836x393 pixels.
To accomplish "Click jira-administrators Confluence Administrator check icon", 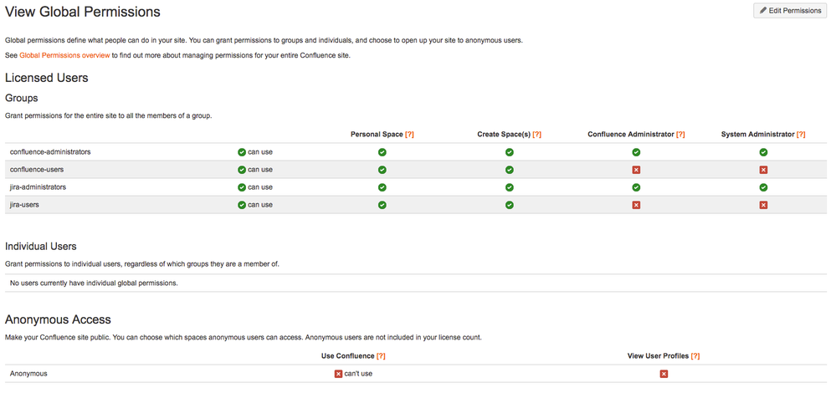I will pos(636,187).
